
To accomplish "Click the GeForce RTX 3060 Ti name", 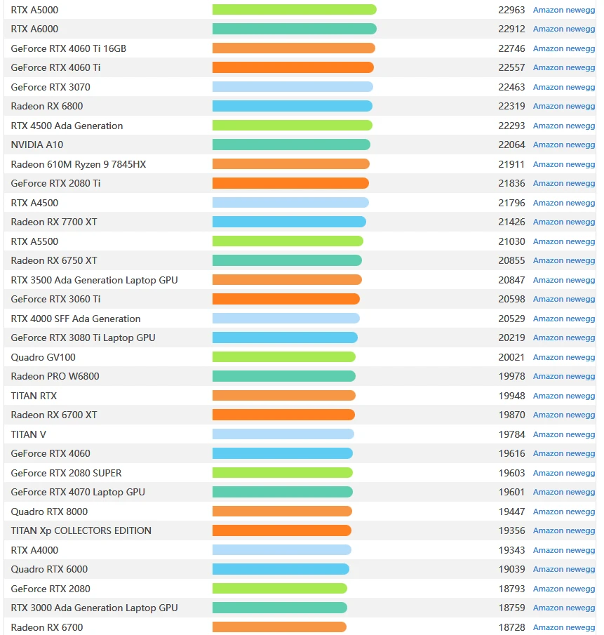I will pos(56,300).
